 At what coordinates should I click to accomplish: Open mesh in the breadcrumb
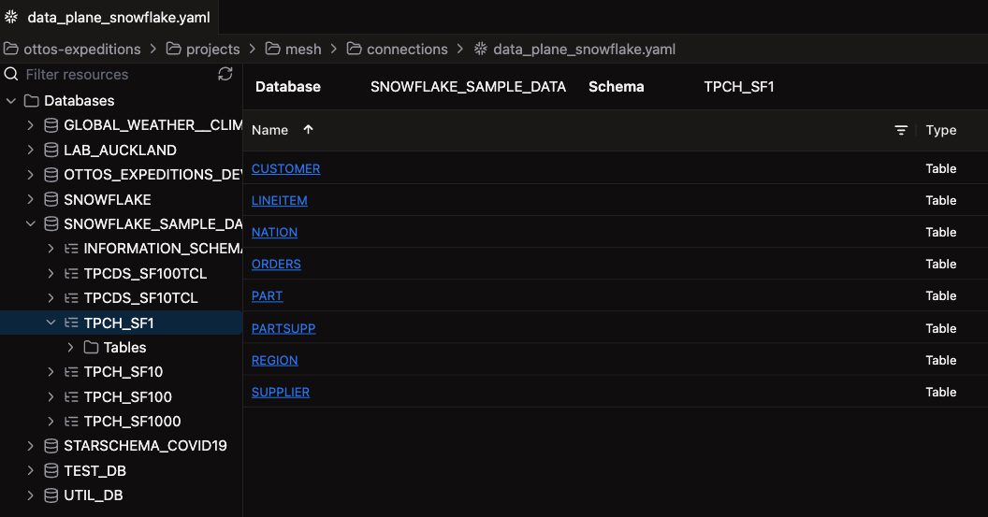pos(303,50)
